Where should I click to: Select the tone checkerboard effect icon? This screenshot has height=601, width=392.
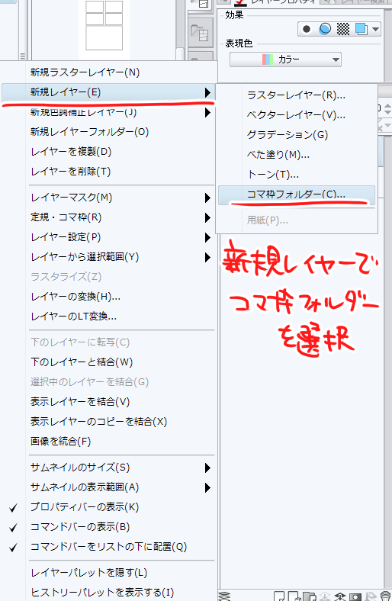pos(343,29)
